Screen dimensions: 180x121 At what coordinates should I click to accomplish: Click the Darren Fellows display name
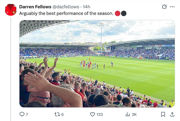pyautogui.click(x=35, y=7)
